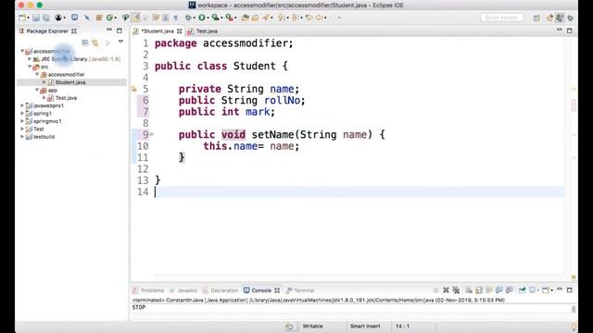
Task: Expand the javawebpro1 project
Action: coord(22,105)
